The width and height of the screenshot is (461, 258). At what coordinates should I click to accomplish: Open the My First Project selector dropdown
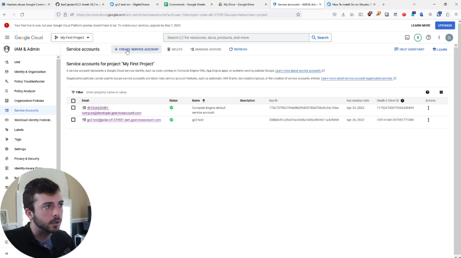pyautogui.click(x=72, y=37)
